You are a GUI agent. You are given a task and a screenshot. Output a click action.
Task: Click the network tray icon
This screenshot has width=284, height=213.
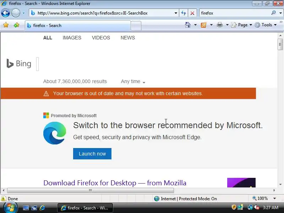coord(250,207)
